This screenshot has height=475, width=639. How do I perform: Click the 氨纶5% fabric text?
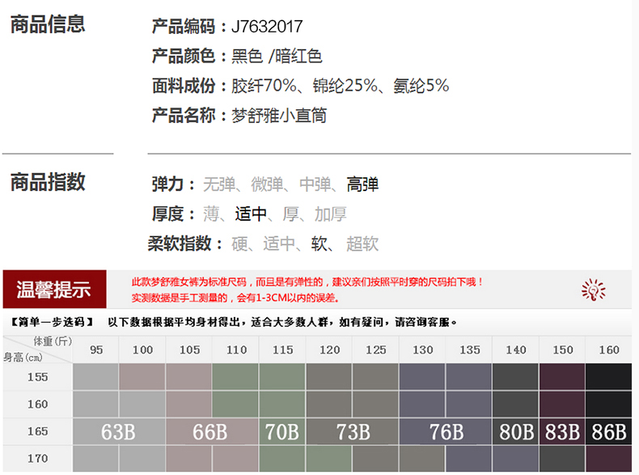[x=421, y=86]
